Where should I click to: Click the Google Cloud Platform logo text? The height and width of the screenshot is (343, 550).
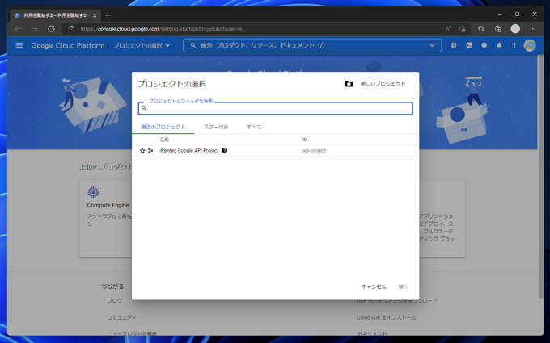68,45
